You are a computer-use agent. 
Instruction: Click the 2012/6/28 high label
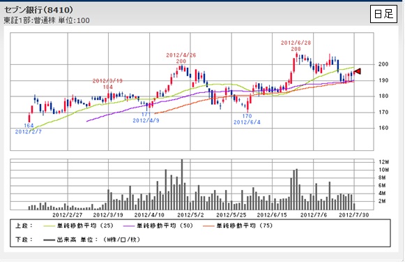296,43
